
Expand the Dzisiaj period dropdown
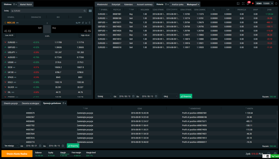[x=104, y=96]
